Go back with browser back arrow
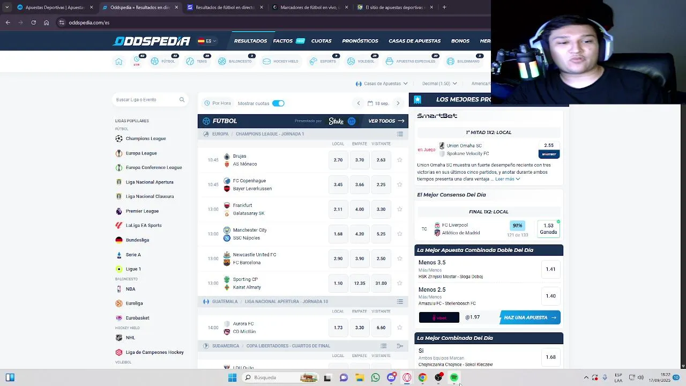Viewport: 686px width, 386px height. (x=8, y=23)
